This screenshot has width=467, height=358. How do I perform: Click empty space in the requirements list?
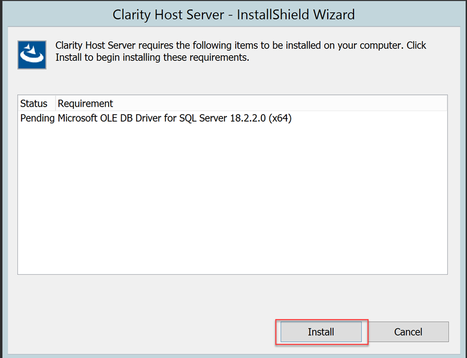tap(232, 204)
